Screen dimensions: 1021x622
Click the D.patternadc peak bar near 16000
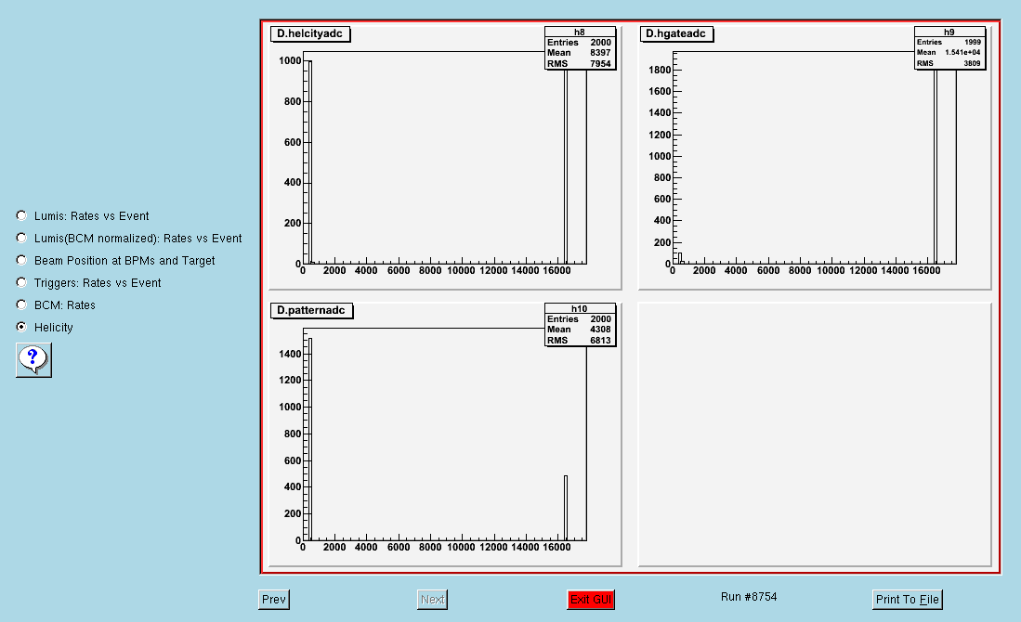click(566, 508)
